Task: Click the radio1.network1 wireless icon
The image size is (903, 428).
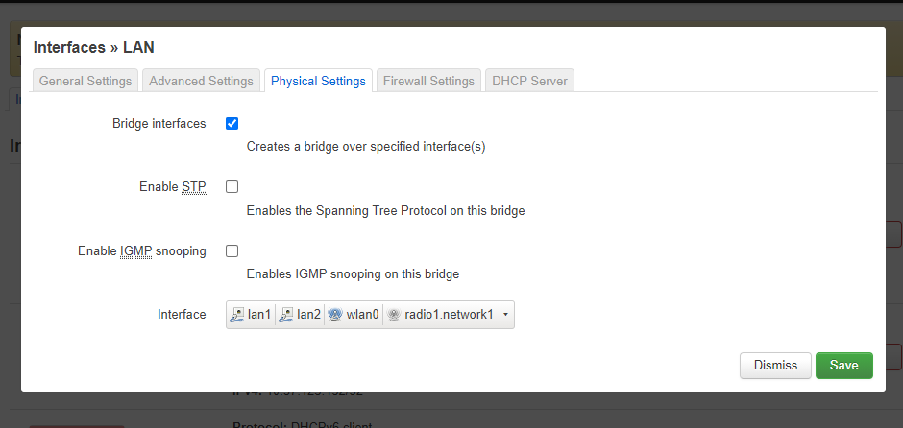Action: tap(393, 315)
